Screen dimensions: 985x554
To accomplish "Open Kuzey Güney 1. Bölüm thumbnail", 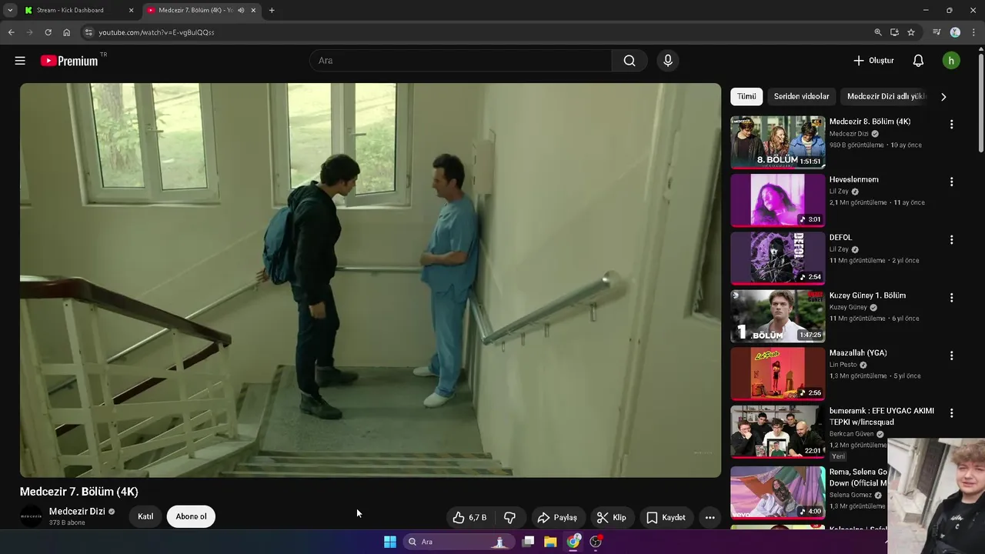I will pos(777,315).
